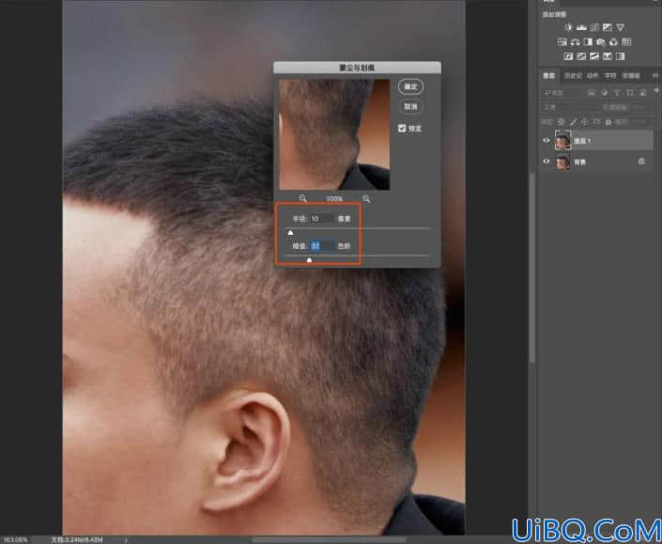Click lock transparent pixels icon
Screen dimensions: 662x544
pos(562,122)
